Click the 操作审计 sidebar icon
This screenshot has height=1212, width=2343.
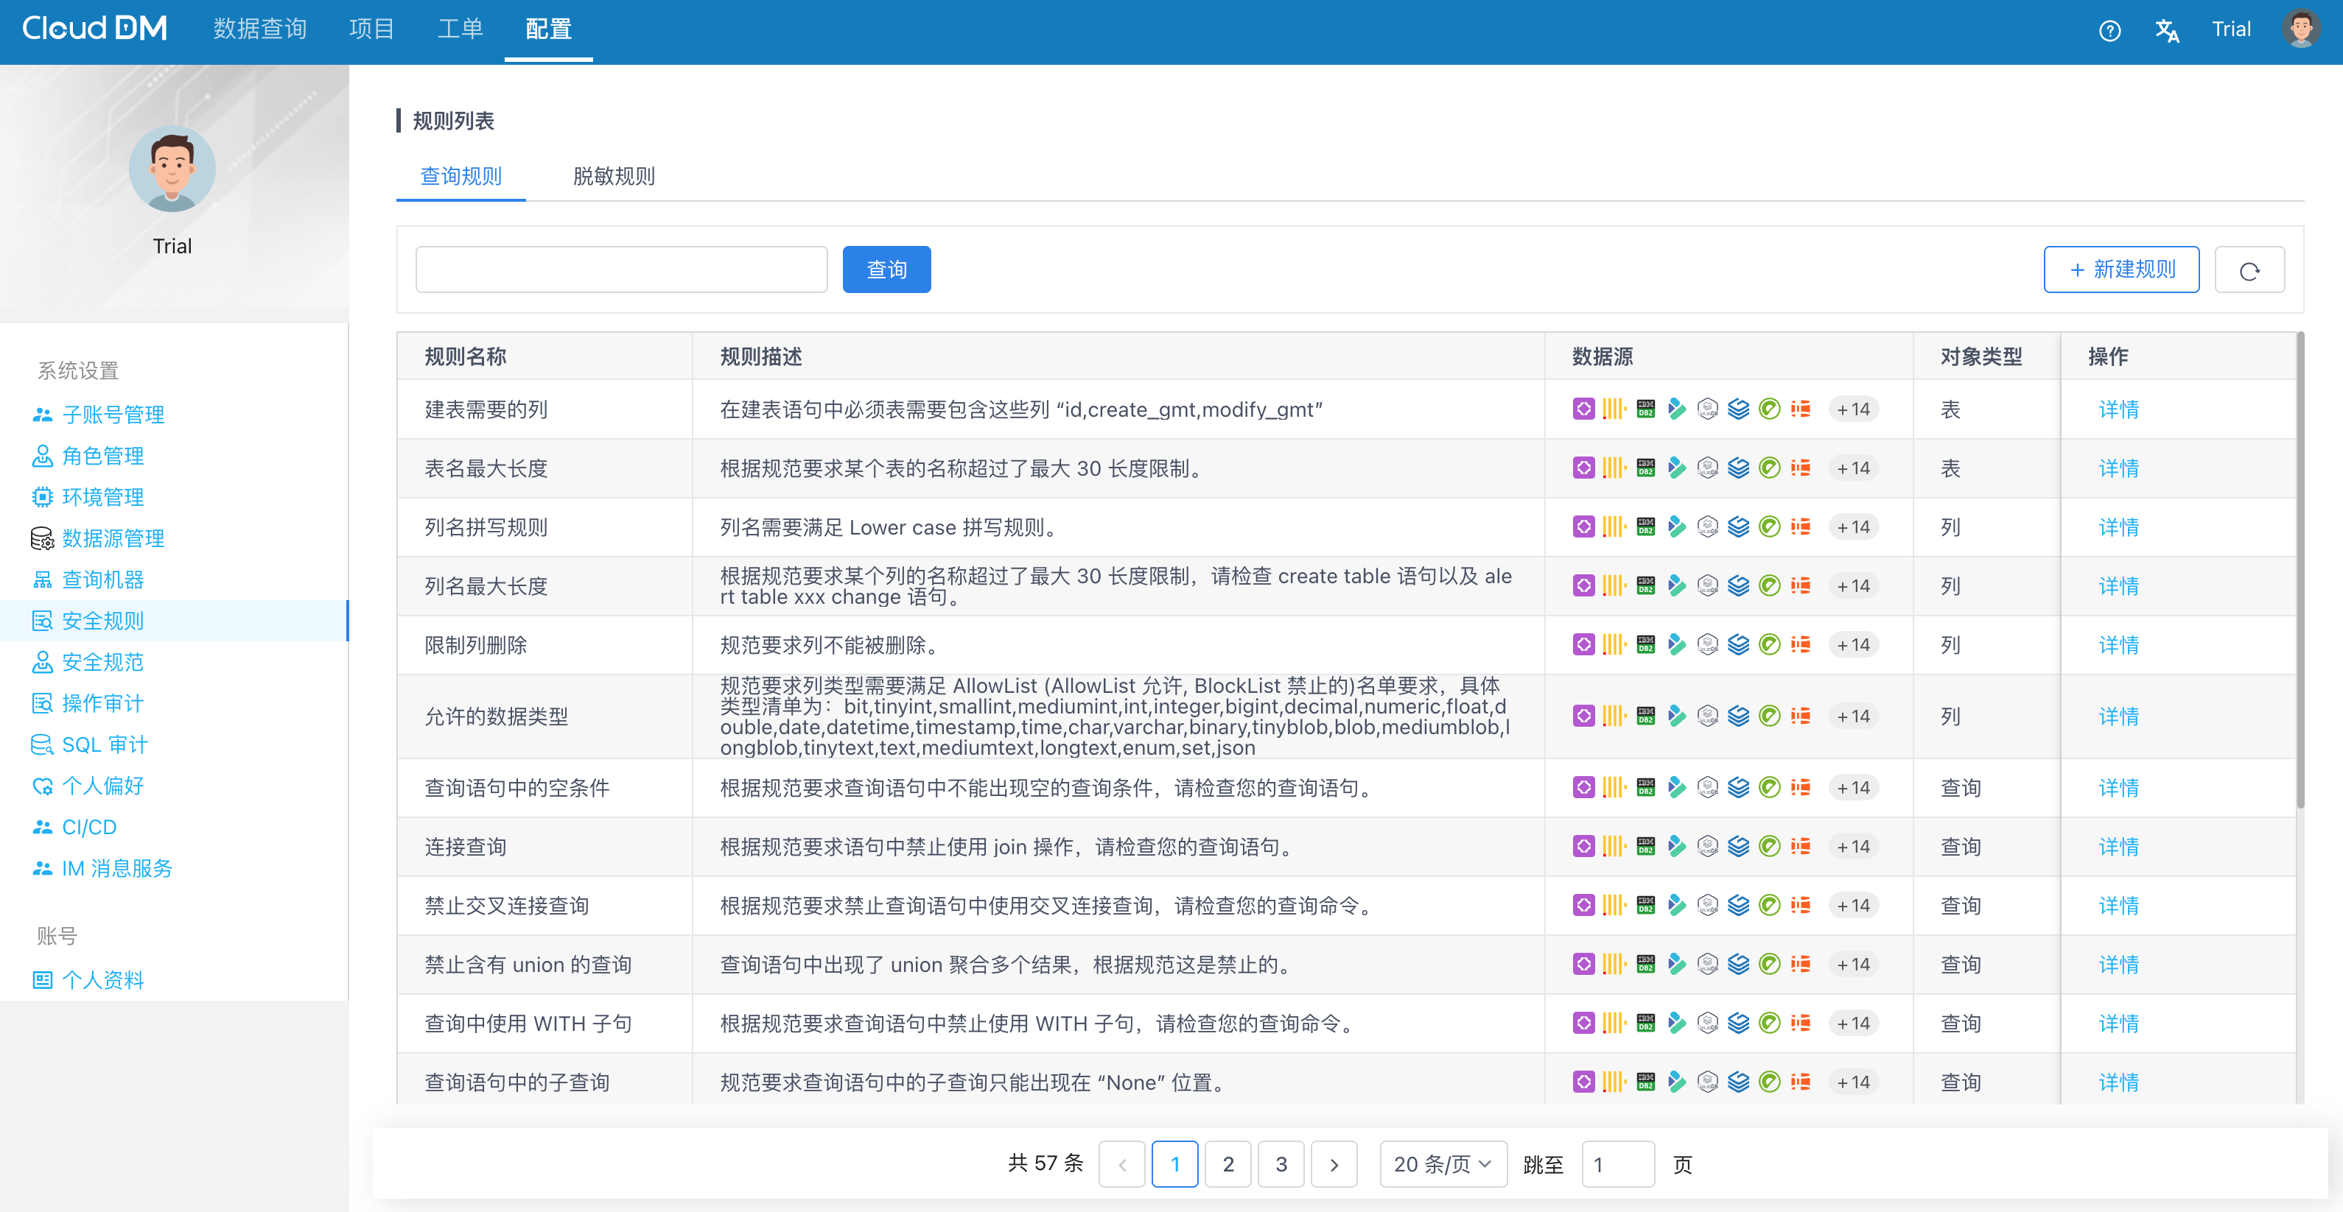[x=42, y=704]
